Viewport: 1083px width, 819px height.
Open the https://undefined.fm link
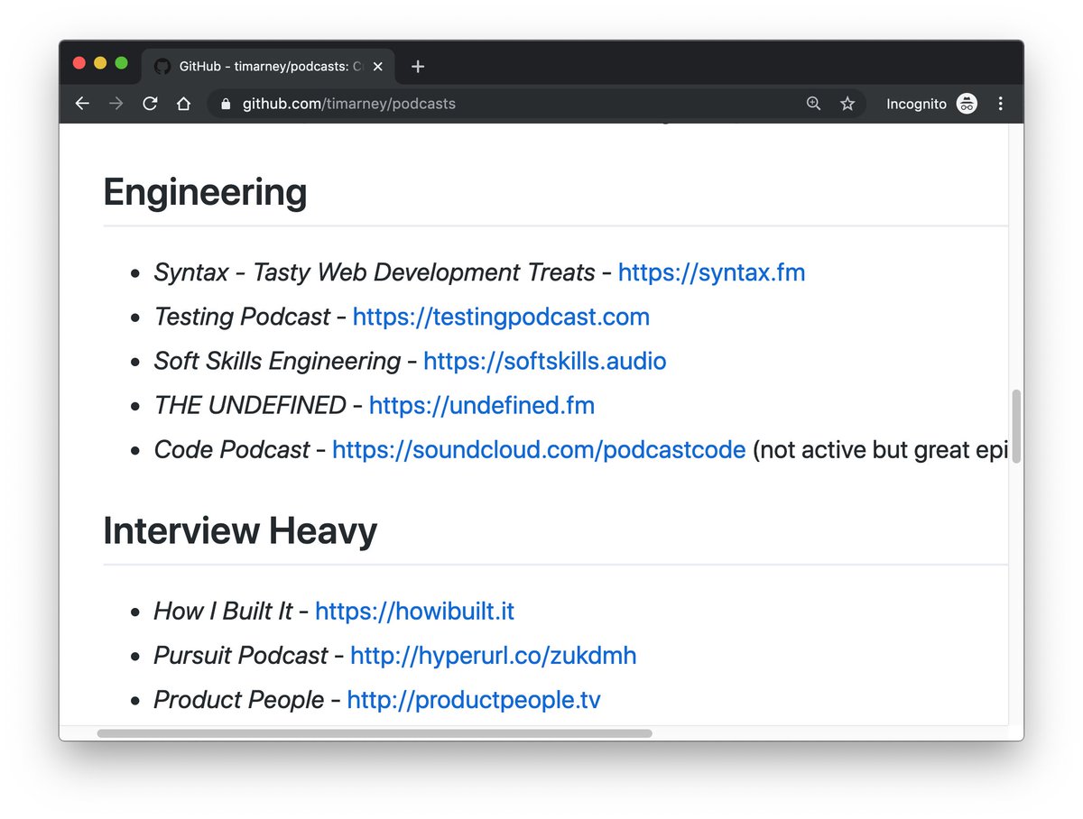click(482, 405)
